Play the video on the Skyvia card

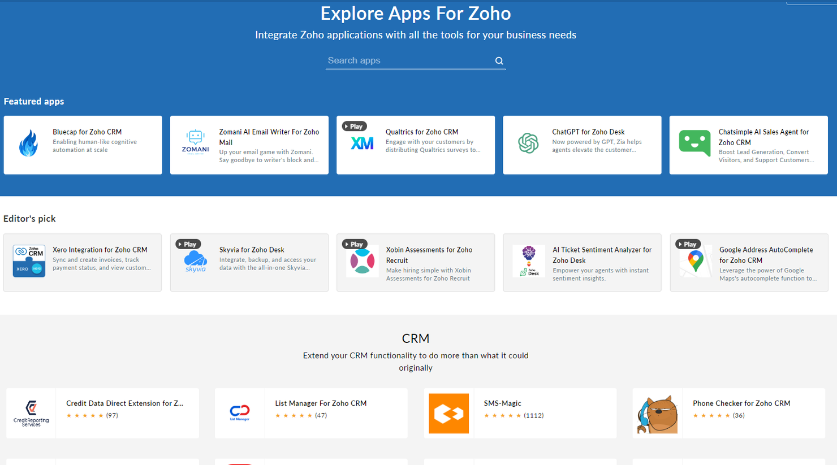188,244
